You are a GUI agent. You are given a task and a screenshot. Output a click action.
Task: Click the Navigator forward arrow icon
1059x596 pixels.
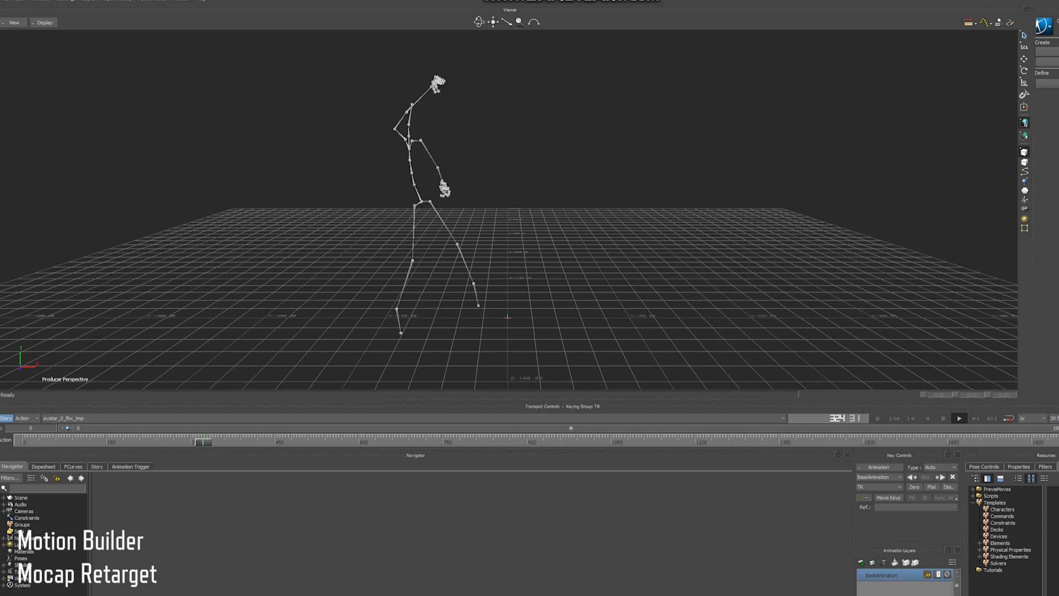pyautogui.click(x=81, y=478)
